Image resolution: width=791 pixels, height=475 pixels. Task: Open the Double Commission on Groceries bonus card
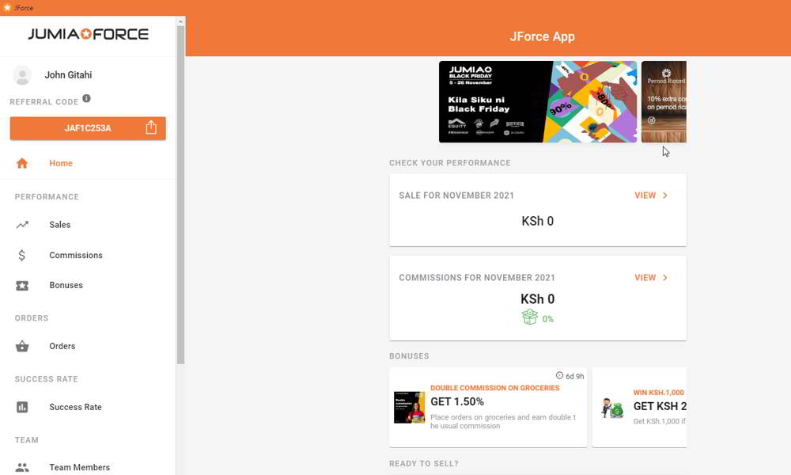(488, 408)
